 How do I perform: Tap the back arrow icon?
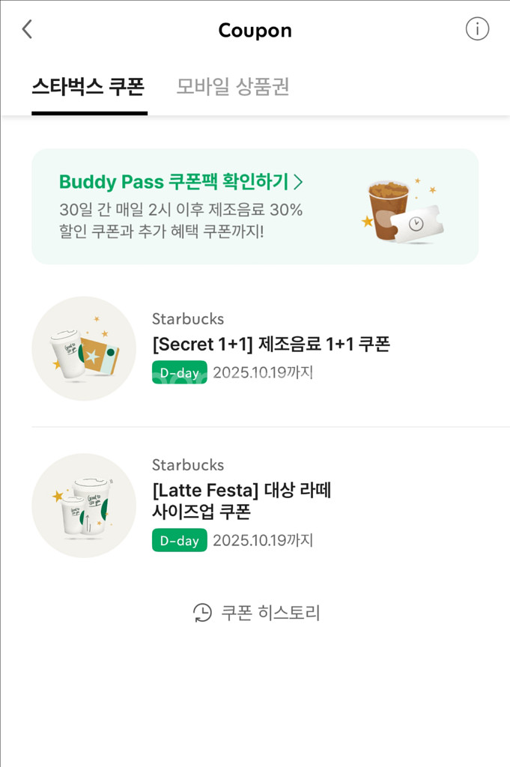tap(27, 29)
